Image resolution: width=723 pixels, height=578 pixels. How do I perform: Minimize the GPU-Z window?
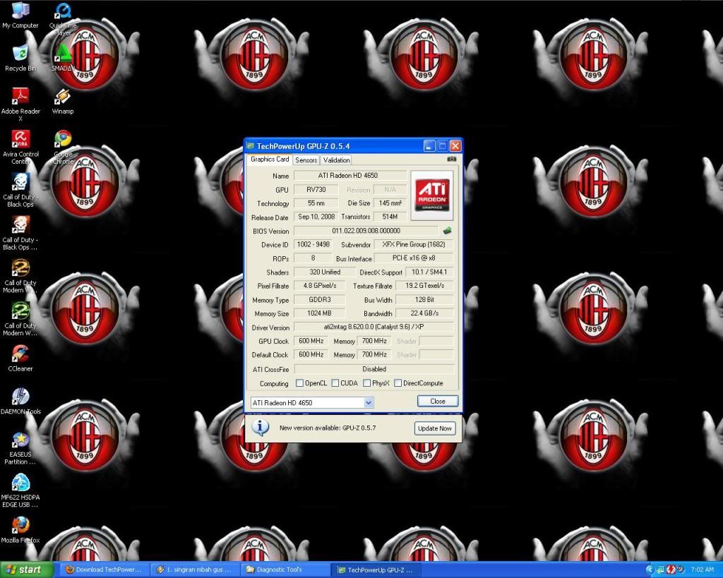[x=429, y=146]
